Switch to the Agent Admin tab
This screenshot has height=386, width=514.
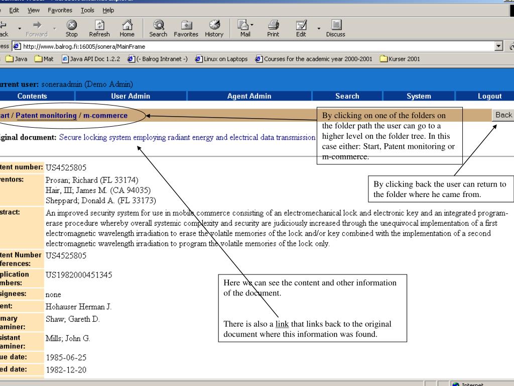pos(249,96)
